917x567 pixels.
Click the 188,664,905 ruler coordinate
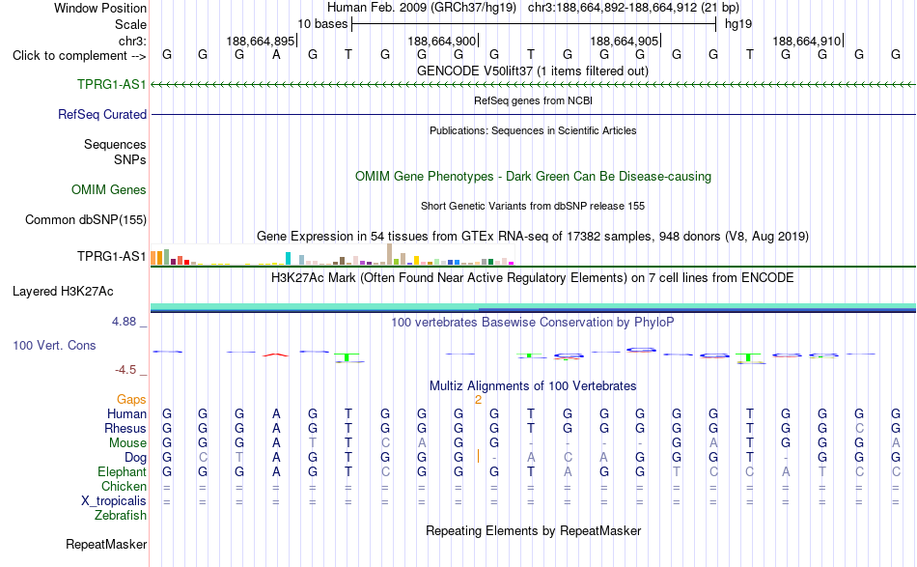(x=624, y=41)
